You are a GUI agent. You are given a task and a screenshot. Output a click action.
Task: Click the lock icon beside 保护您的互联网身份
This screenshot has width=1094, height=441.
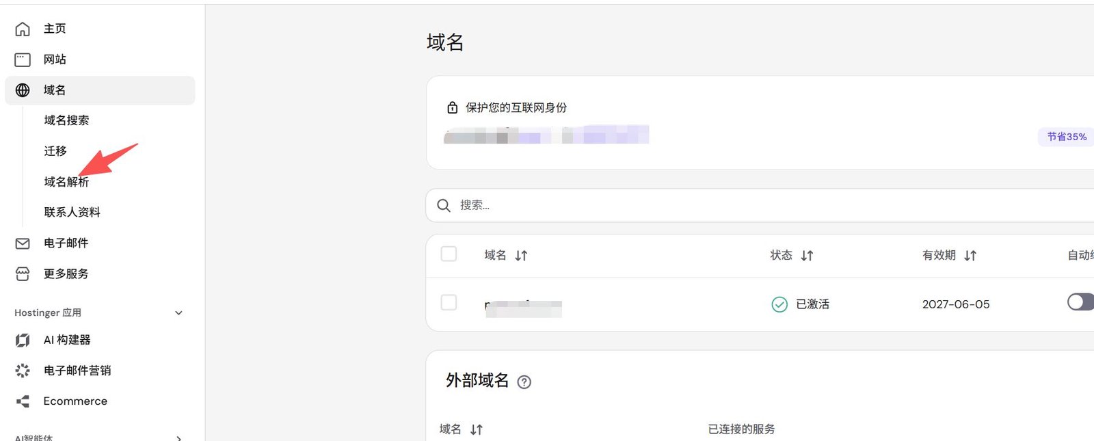452,107
